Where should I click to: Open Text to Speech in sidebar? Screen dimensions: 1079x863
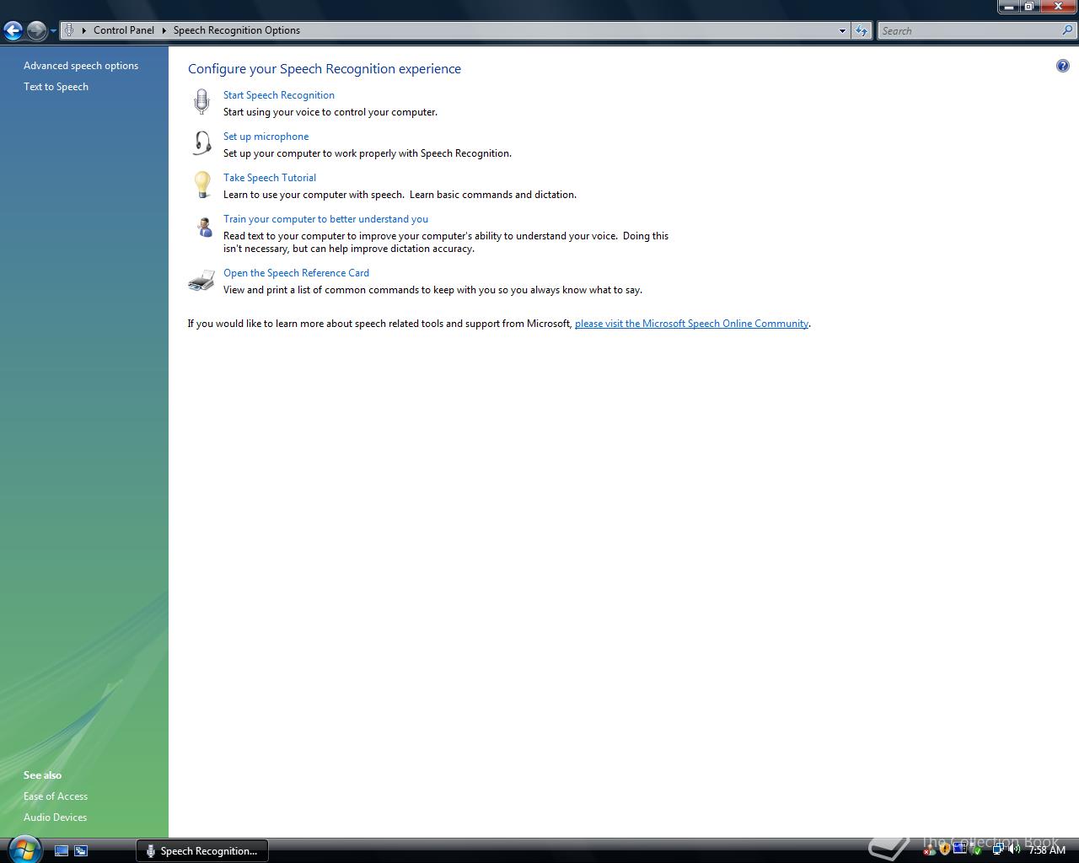pyautogui.click(x=56, y=87)
